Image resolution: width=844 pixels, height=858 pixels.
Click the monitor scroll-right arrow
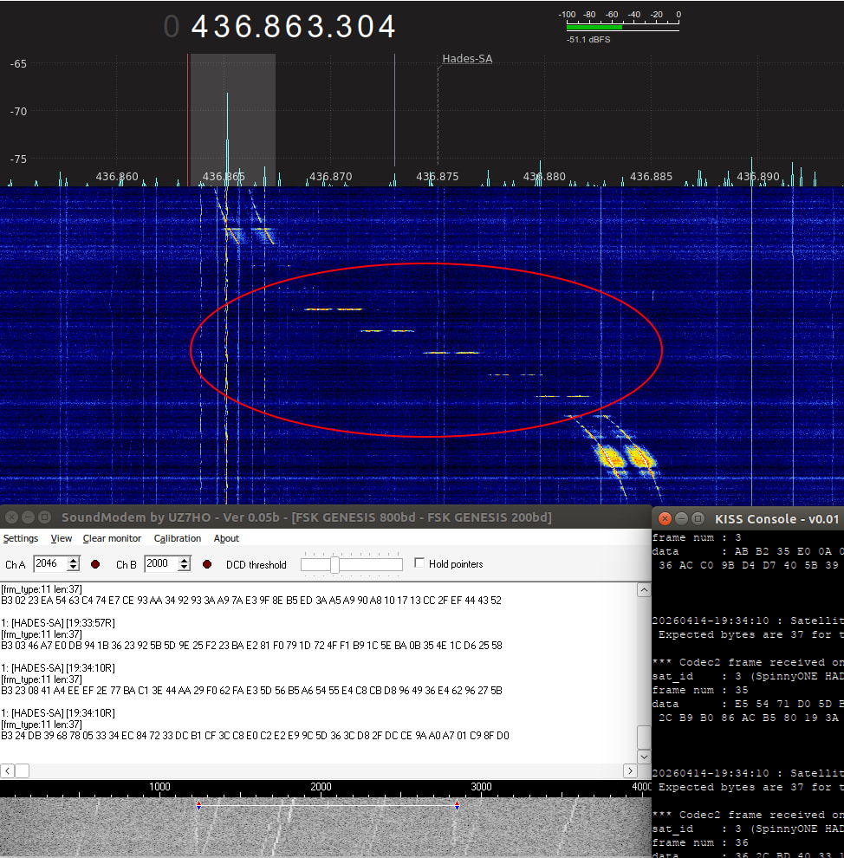point(630,770)
